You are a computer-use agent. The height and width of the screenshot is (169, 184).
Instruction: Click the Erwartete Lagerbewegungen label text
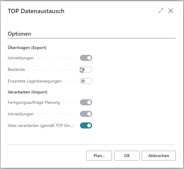35,81
